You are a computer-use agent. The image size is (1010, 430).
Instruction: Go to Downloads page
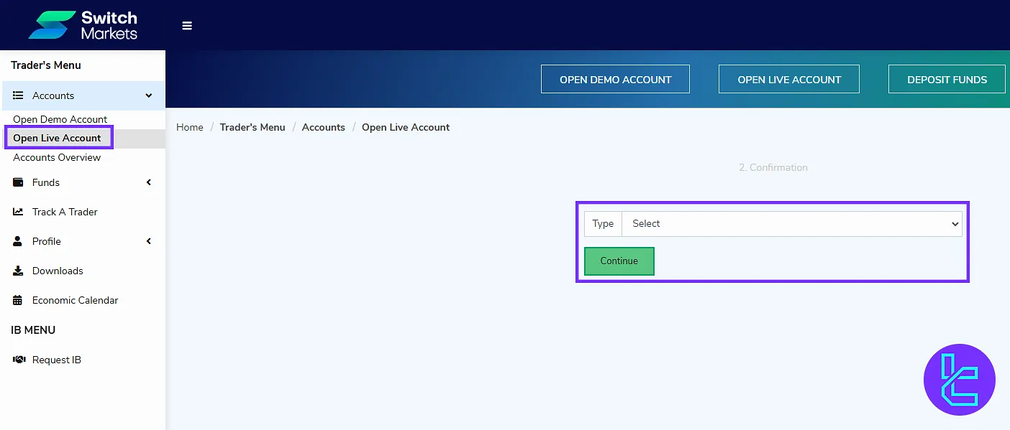(83, 271)
